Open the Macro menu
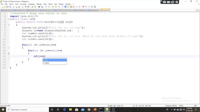 [51, 4]
